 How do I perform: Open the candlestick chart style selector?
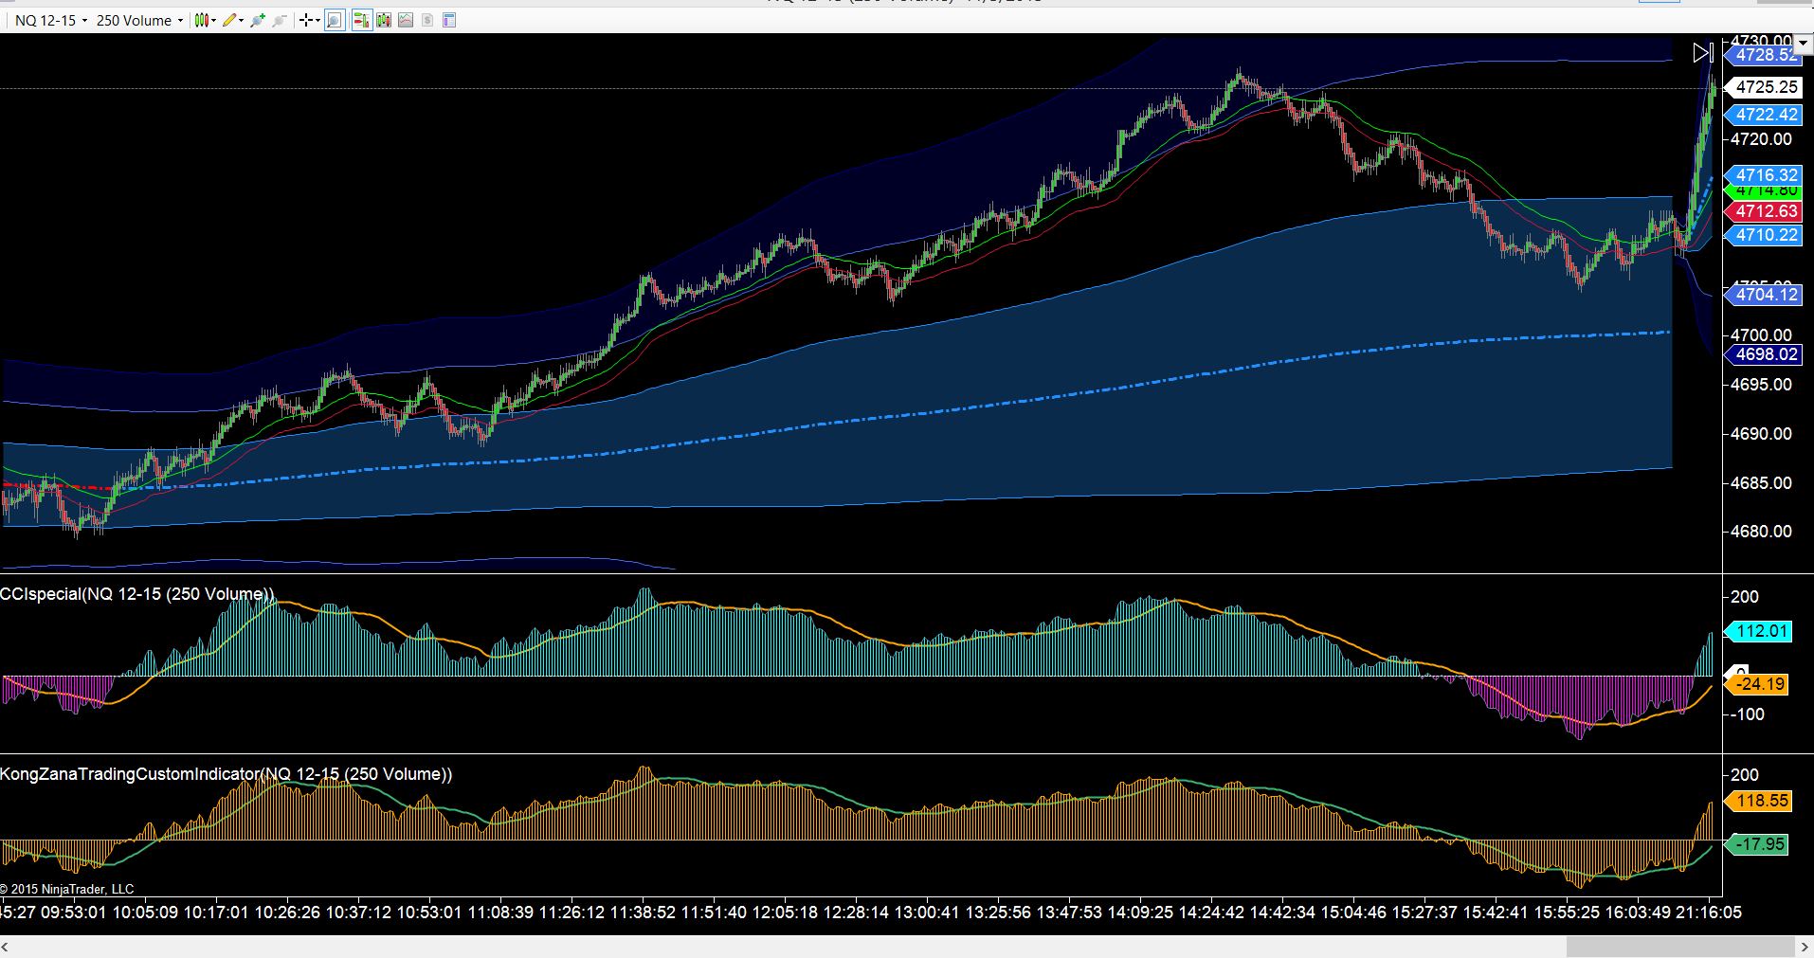[205, 20]
